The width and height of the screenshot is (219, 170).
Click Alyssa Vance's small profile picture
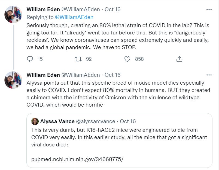pyautogui.click(x=35, y=121)
